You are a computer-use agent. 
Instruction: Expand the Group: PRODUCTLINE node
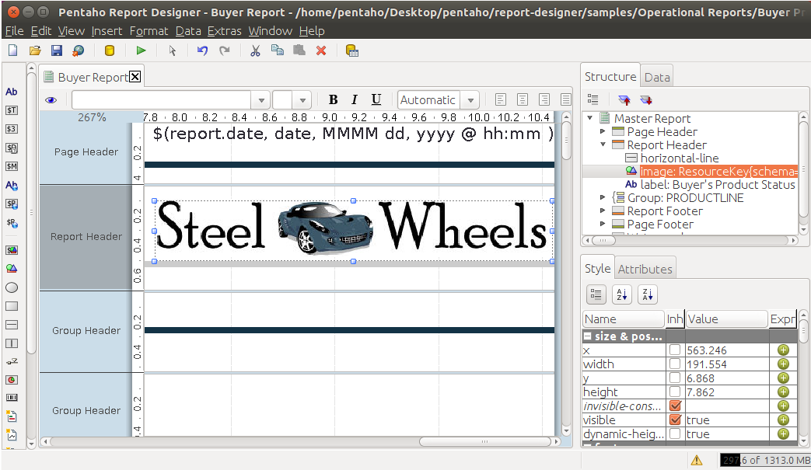click(603, 197)
